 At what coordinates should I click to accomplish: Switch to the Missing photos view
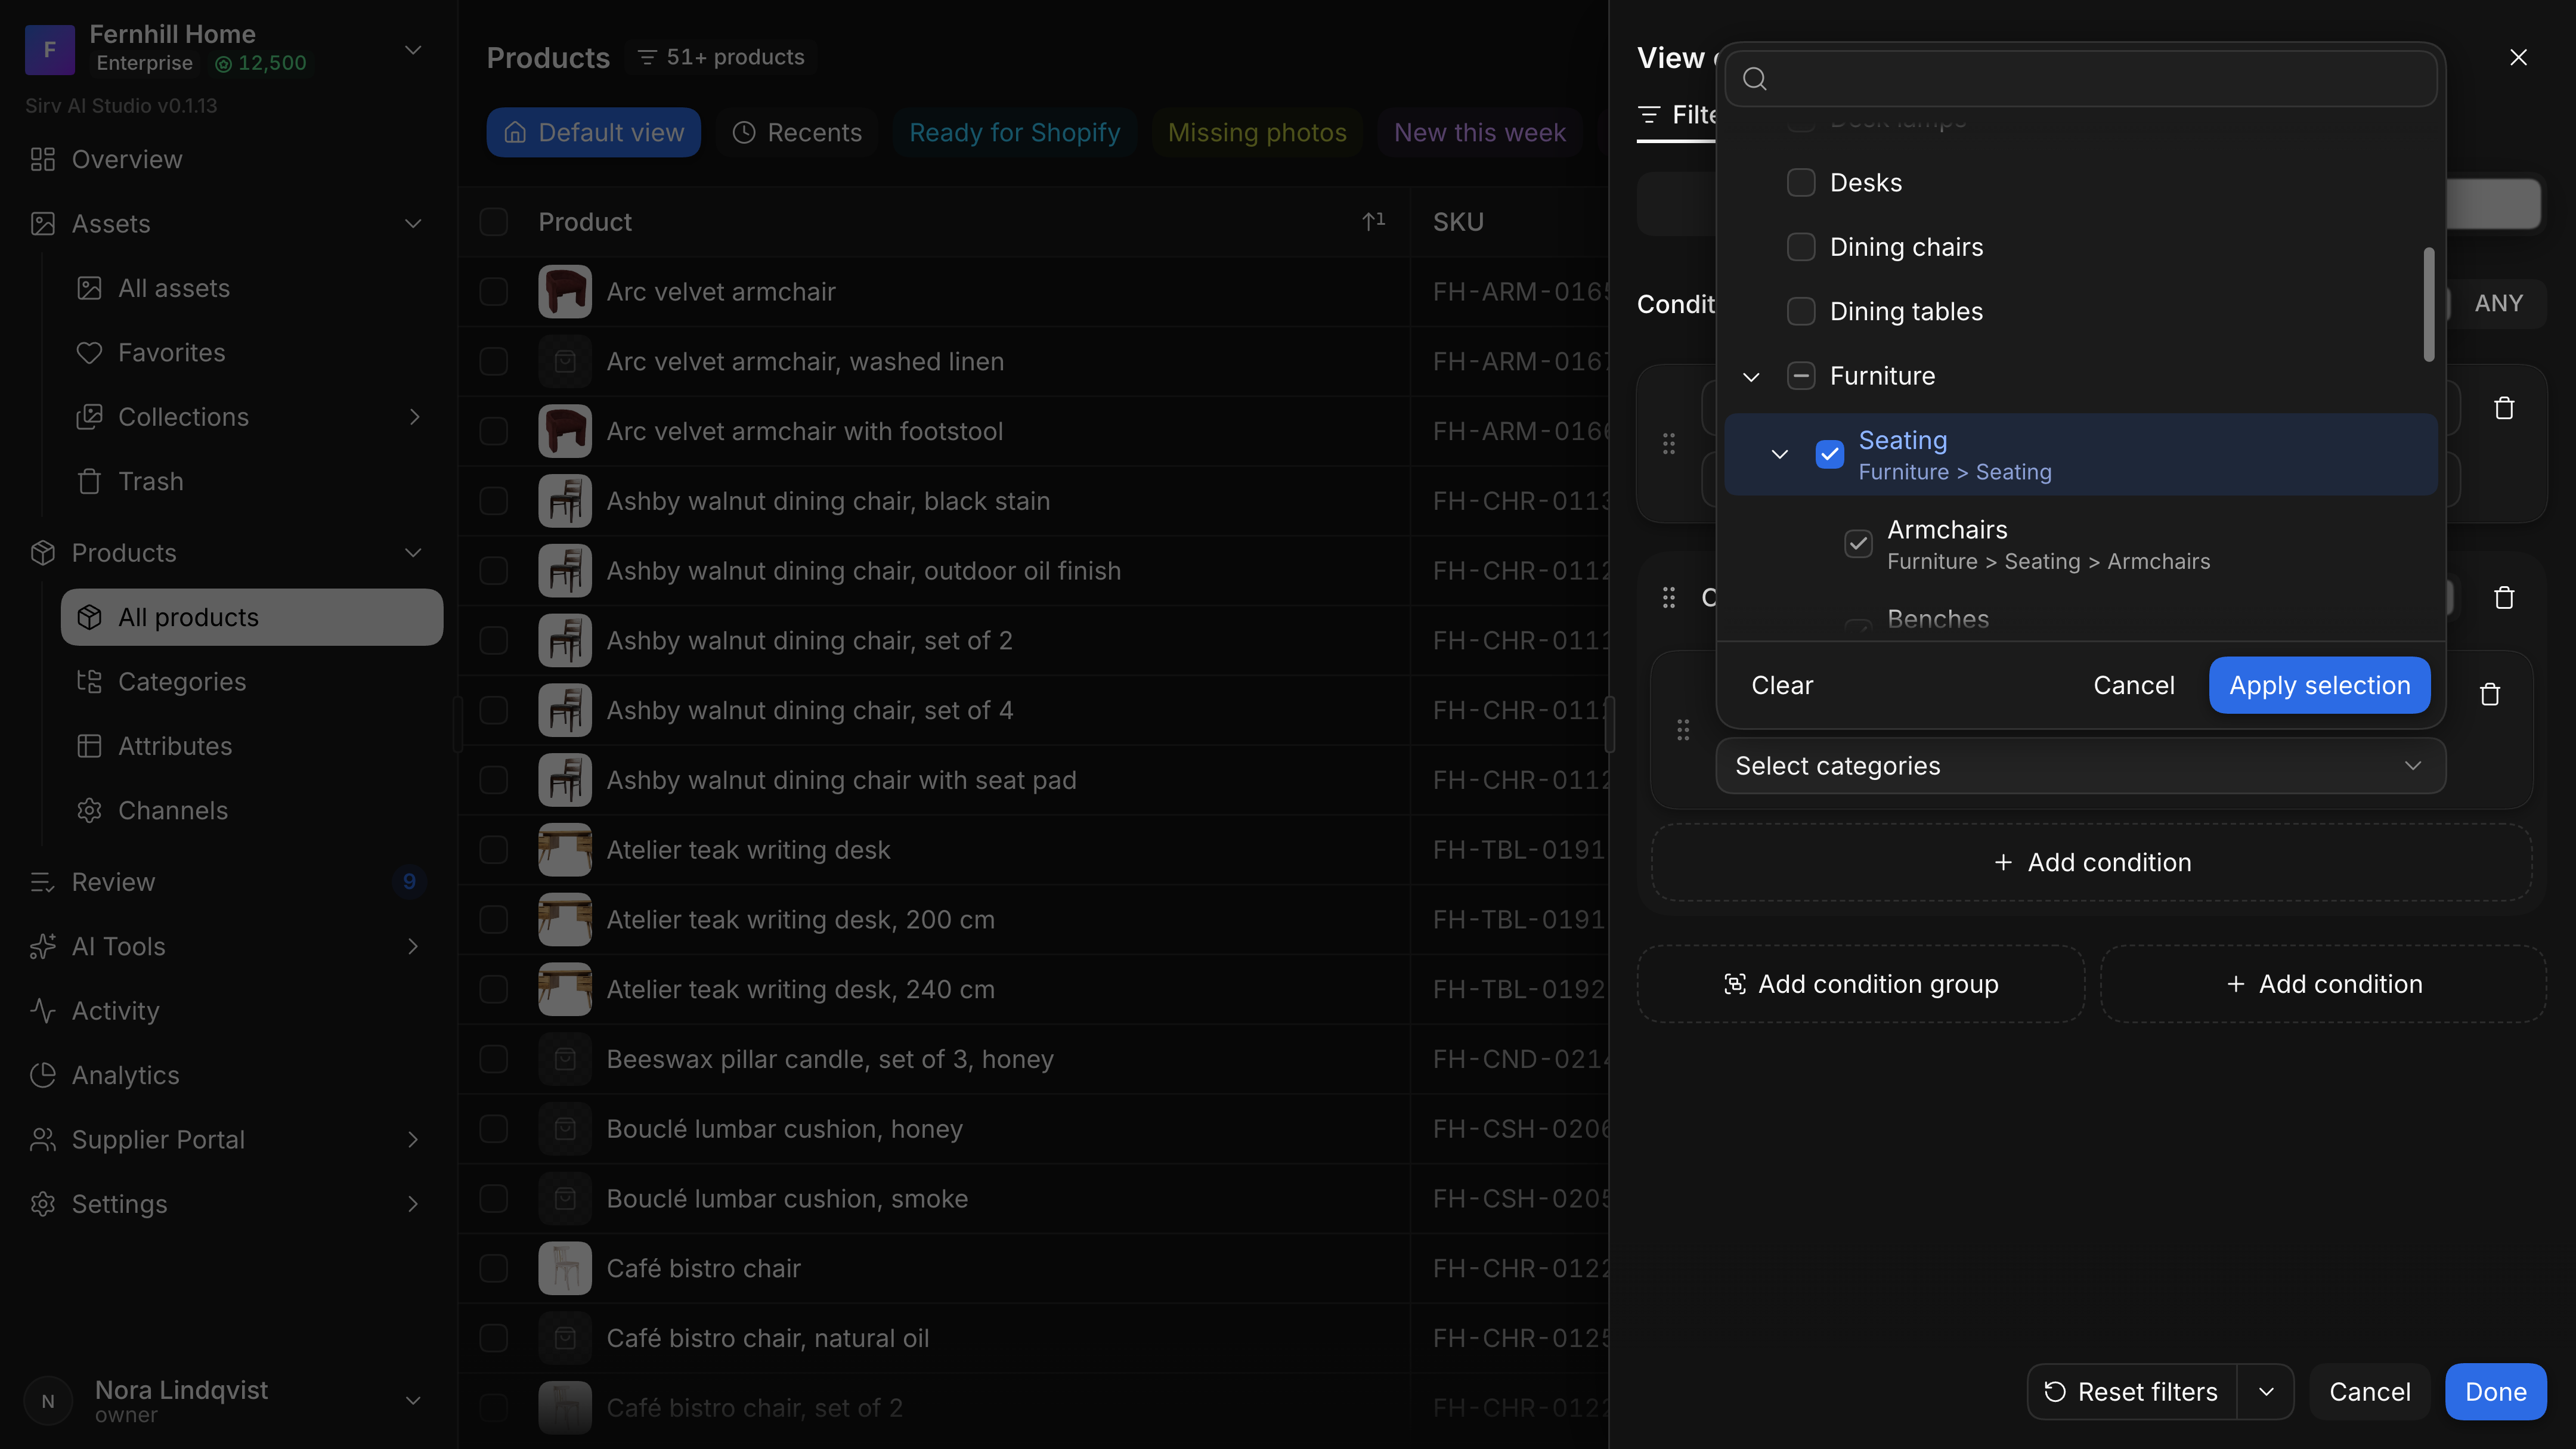coord(1257,133)
